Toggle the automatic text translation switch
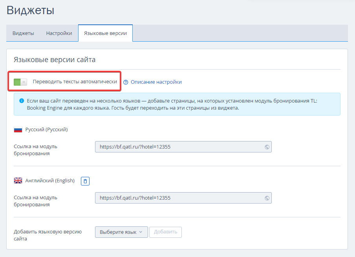 tap(20, 82)
